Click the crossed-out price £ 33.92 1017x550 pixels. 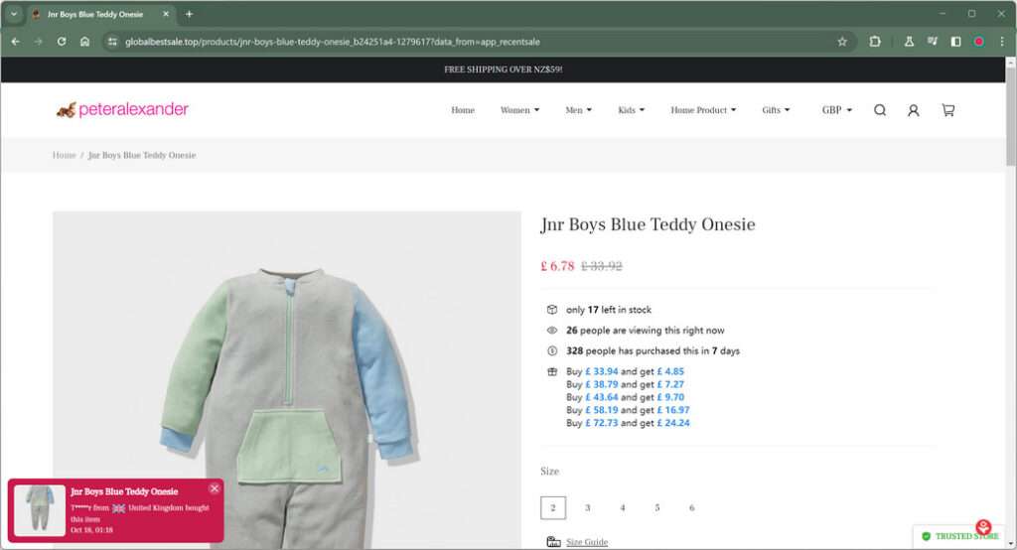[x=601, y=266]
